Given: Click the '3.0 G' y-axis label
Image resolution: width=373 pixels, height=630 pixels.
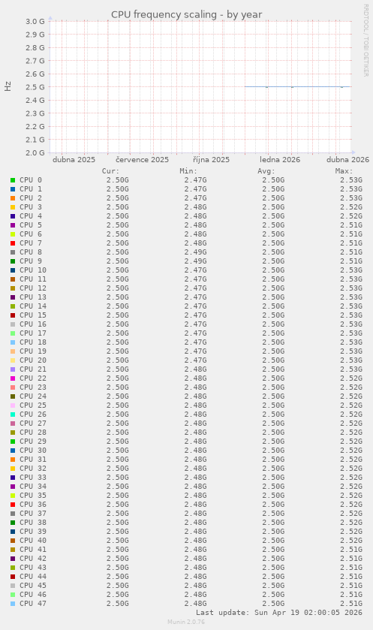Looking at the screenshot, I should click(x=35, y=21).
